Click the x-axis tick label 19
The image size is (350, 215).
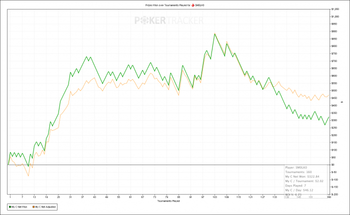coord(46,197)
